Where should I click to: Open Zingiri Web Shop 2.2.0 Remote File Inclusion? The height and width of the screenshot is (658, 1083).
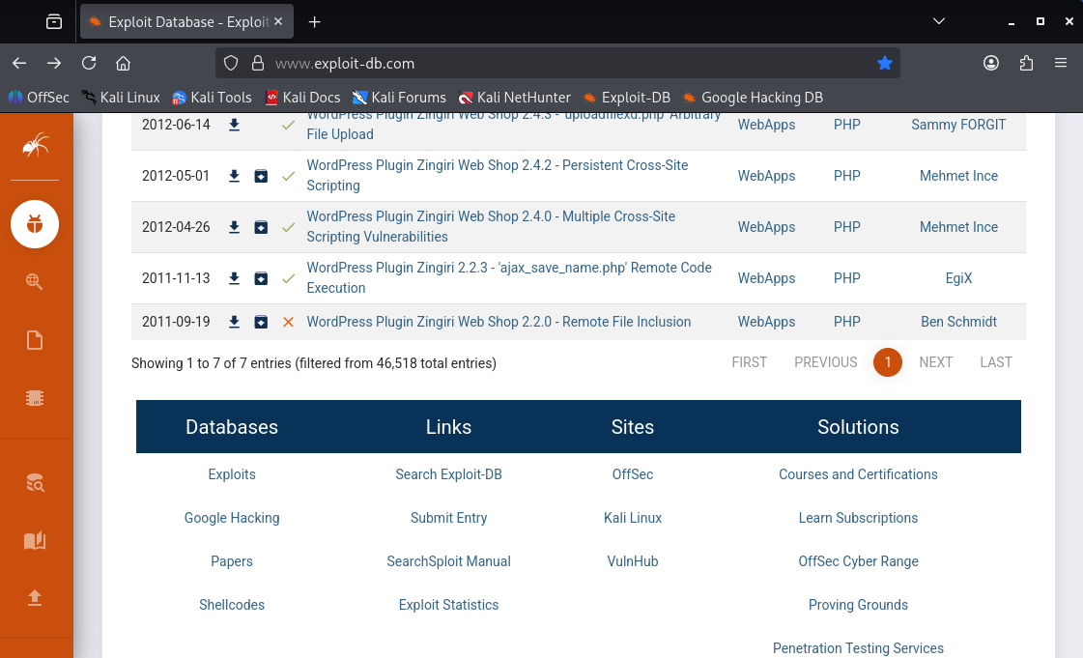(499, 322)
